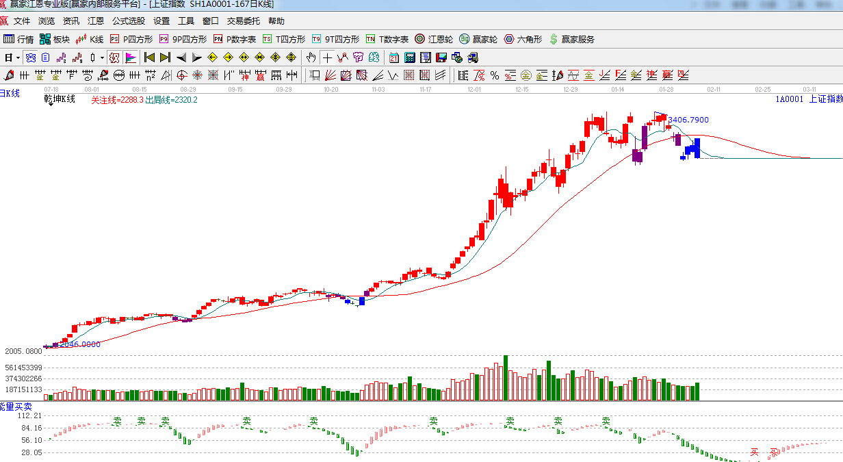Click the calculator icon in toolbar
This screenshot has height=462, width=843.
point(410,57)
